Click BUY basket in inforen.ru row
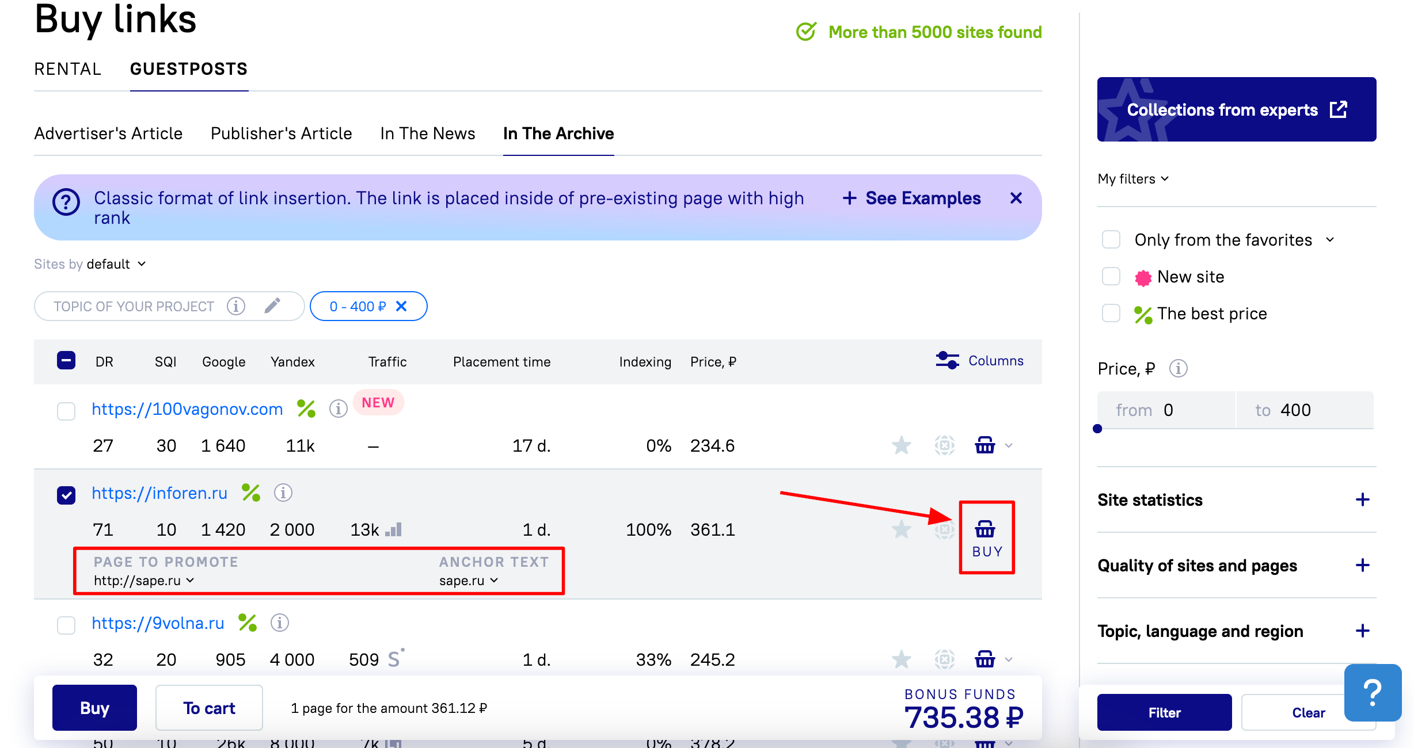 point(987,539)
